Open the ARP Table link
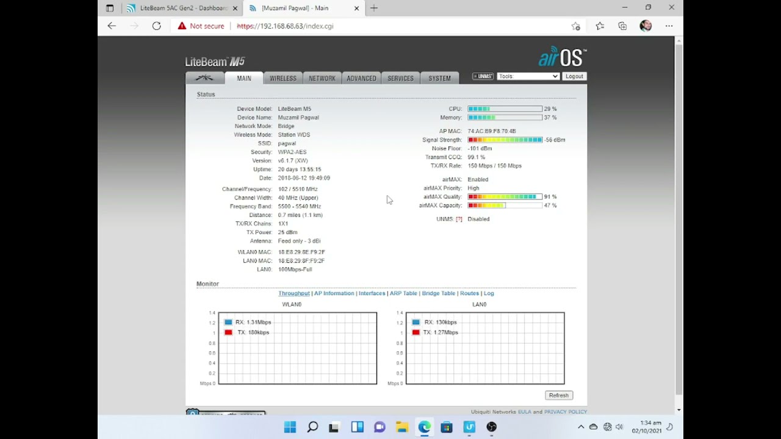This screenshot has width=781, height=439. 403,293
